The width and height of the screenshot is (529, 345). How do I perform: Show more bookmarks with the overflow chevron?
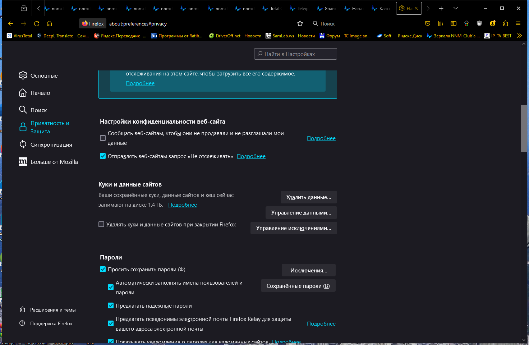[519, 36]
